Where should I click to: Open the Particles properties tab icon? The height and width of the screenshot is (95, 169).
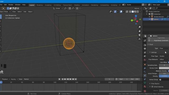[145, 72]
